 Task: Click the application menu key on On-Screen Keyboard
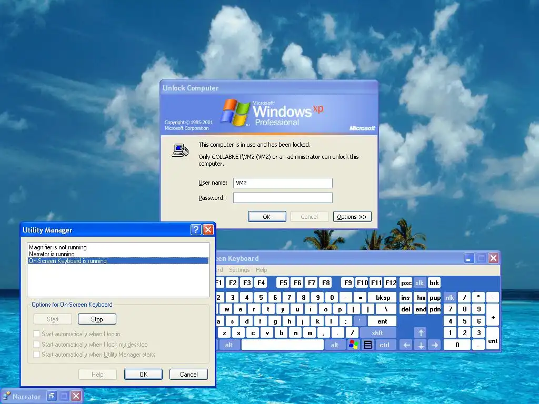[x=368, y=345]
